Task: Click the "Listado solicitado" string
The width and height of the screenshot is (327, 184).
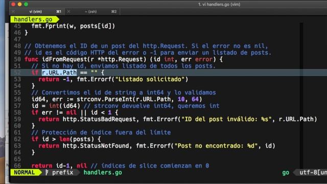Action: (x=150, y=79)
